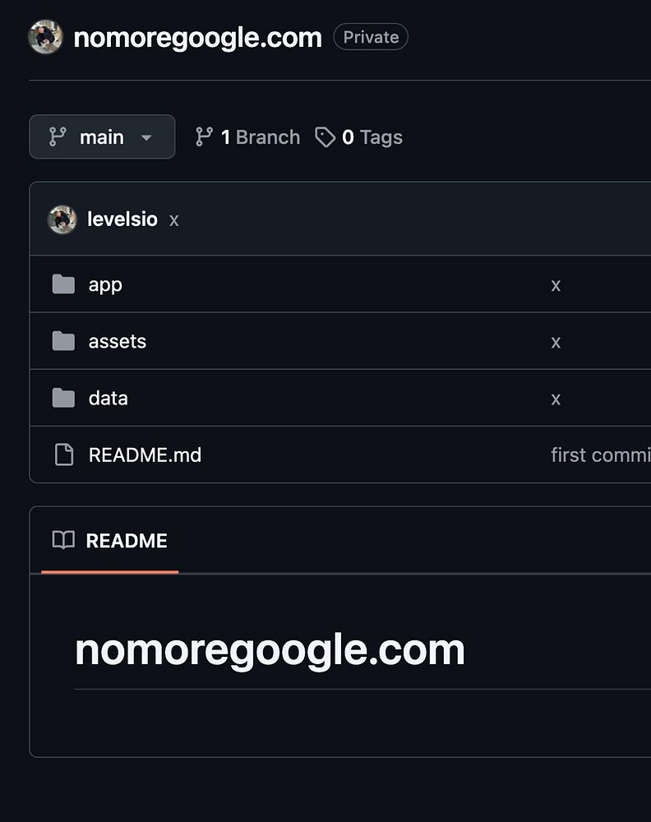The width and height of the screenshot is (651, 822).
Task: Click the book icon beside README
Action: 63,540
